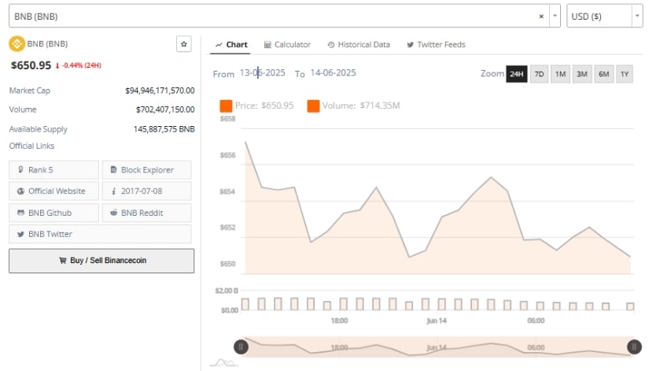This screenshot has height=371, width=649.
Task: Open the USD ($) currency dropdown
Action: click(604, 16)
